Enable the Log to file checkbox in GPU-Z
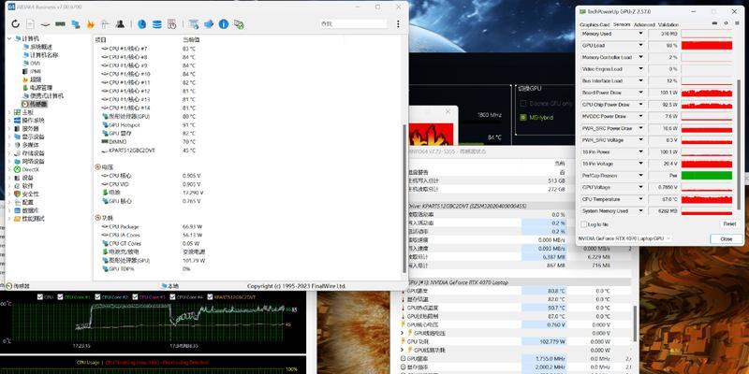Viewport: 749px width, 374px height. pyautogui.click(x=583, y=224)
